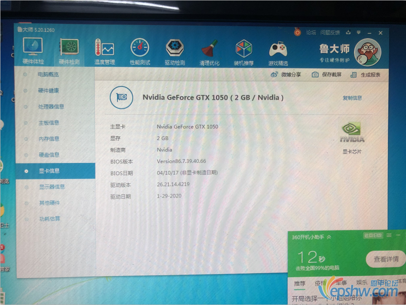Open 清理优化 broom cleanup icon

pos(209,52)
